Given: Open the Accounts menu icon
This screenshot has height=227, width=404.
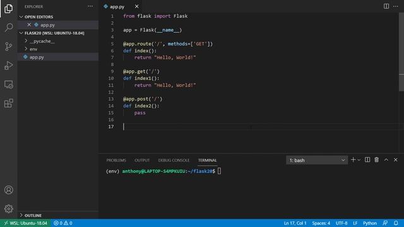Looking at the screenshot, I should click(x=8, y=190).
